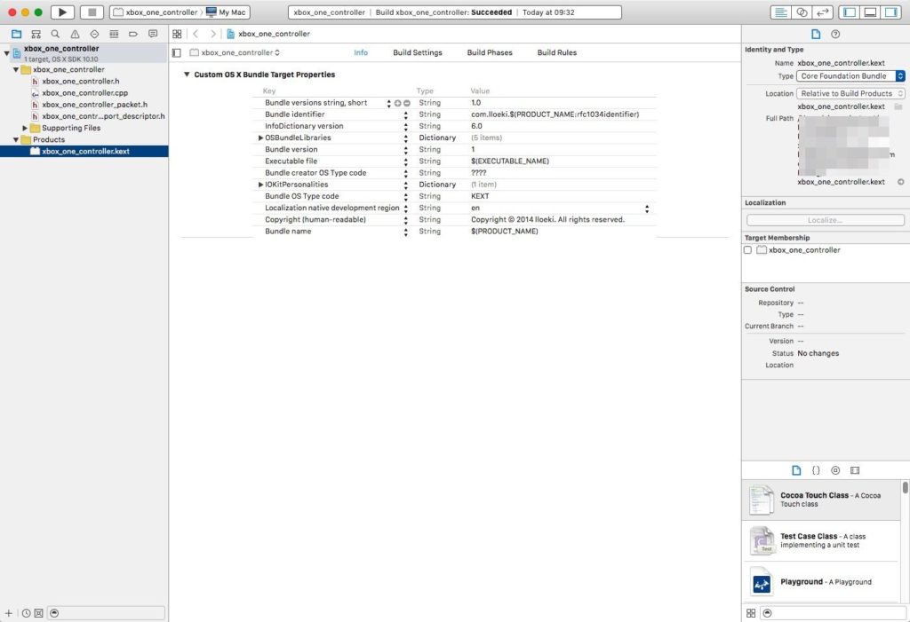This screenshot has height=622, width=910.
Task: Toggle the Debug area visibility
Action: (870, 12)
